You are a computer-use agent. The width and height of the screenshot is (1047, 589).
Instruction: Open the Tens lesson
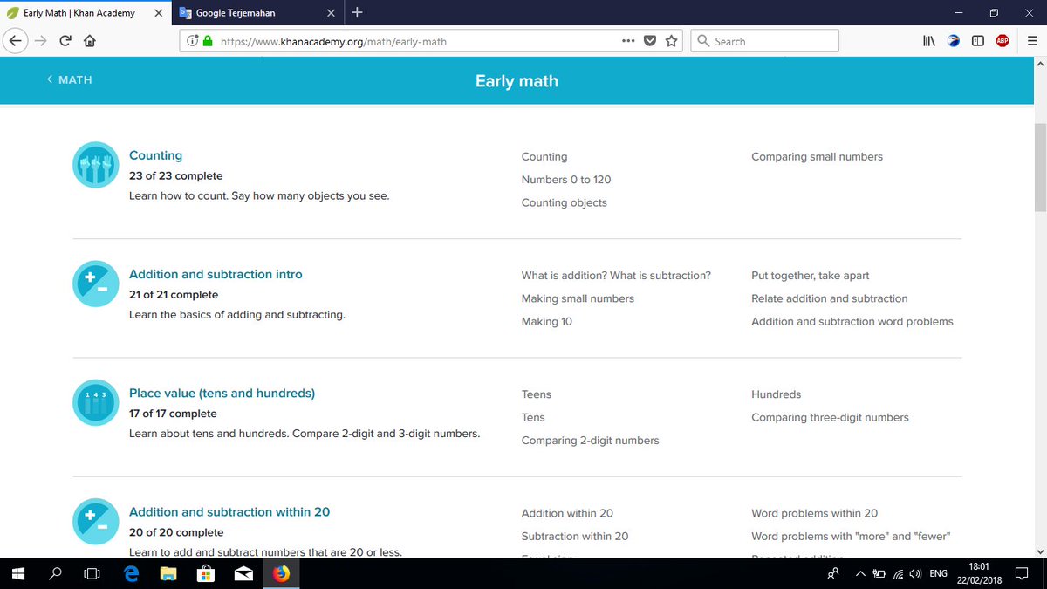tap(533, 417)
